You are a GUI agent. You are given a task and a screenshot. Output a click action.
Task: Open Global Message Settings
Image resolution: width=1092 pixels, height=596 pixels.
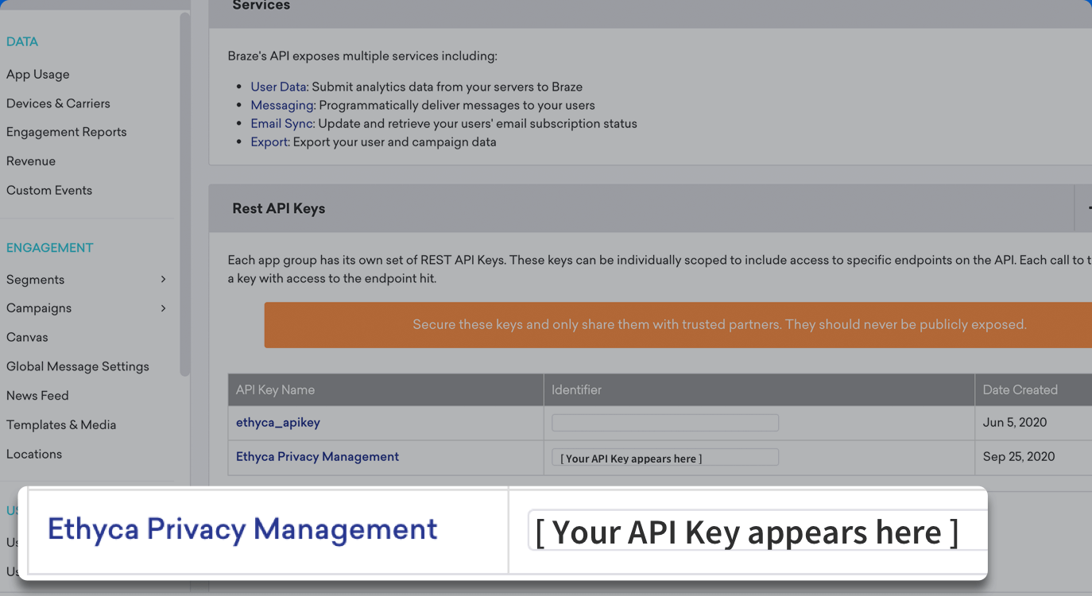click(78, 366)
